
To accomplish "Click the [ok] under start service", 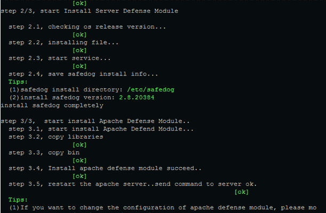I will [x=79, y=66].
